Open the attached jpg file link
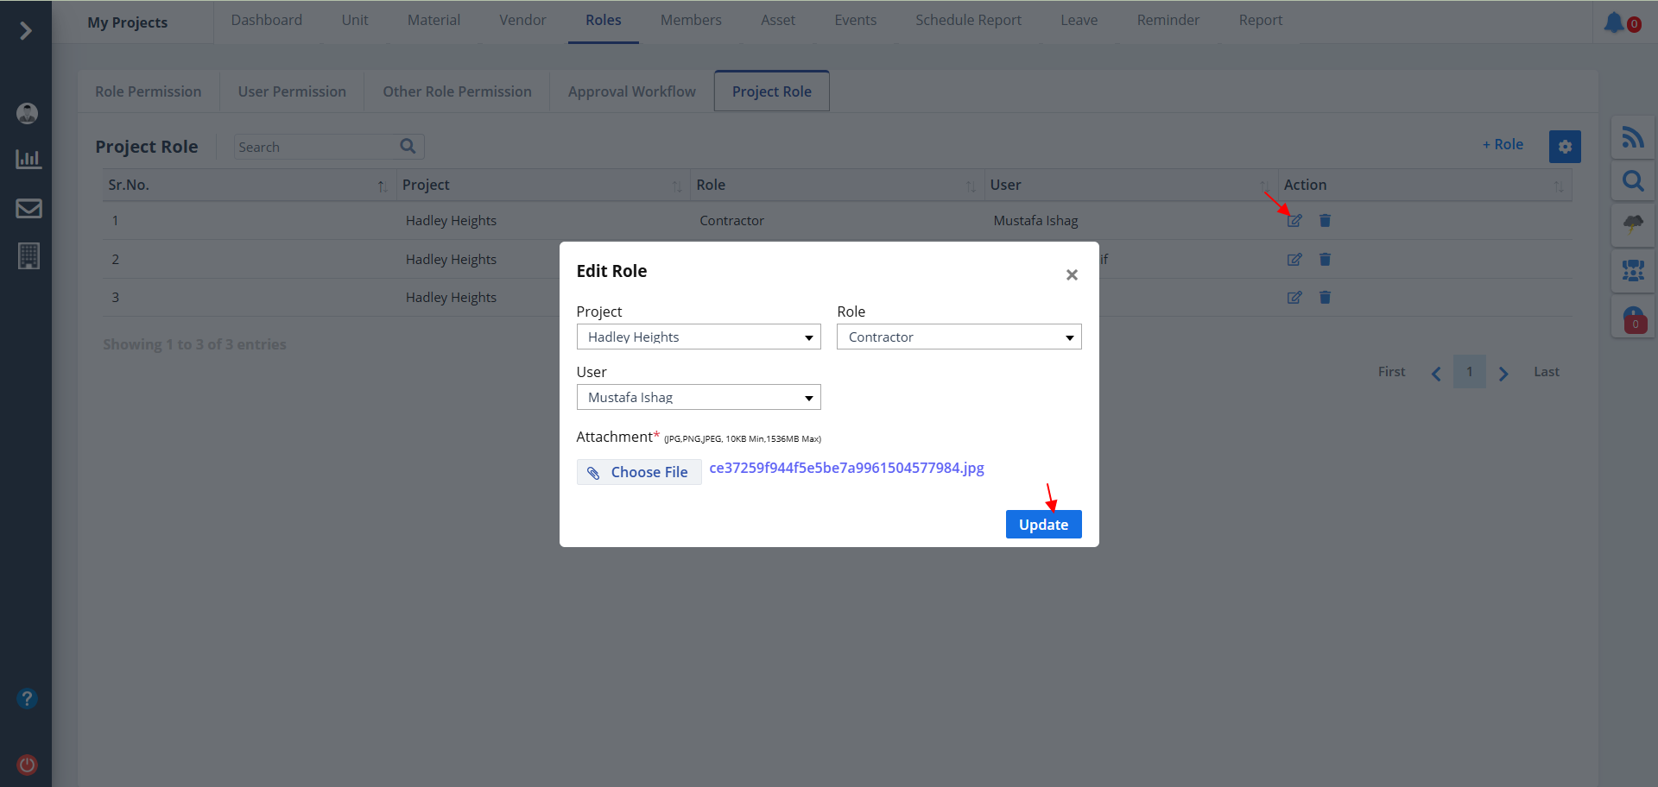Image resolution: width=1658 pixels, height=787 pixels. click(846, 469)
